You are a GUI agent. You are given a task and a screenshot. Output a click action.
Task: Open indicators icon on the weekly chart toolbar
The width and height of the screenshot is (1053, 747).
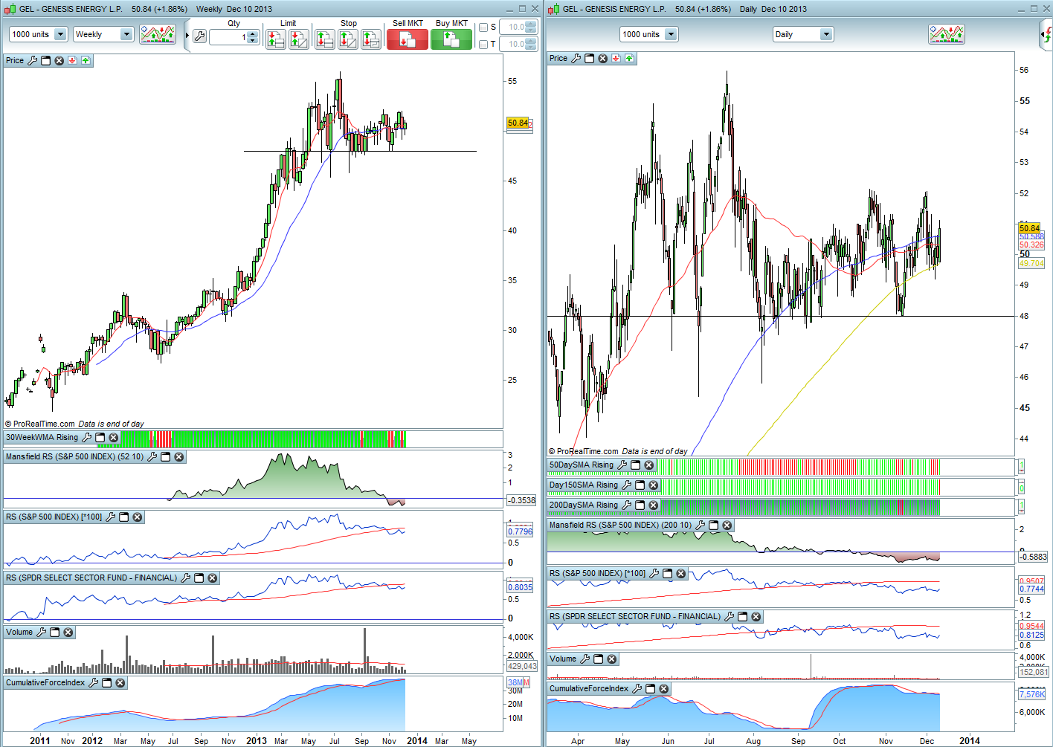[x=158, y=34]
